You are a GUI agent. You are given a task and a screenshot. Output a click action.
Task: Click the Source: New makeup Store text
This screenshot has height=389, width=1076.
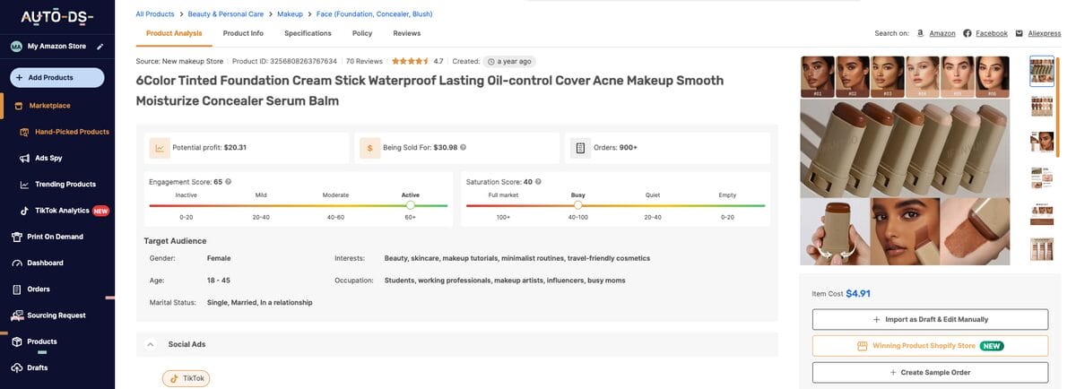click(179, 61)
